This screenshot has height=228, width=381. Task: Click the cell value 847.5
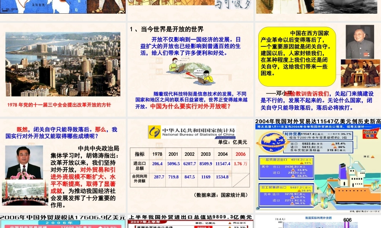click(x=189, y=177)
